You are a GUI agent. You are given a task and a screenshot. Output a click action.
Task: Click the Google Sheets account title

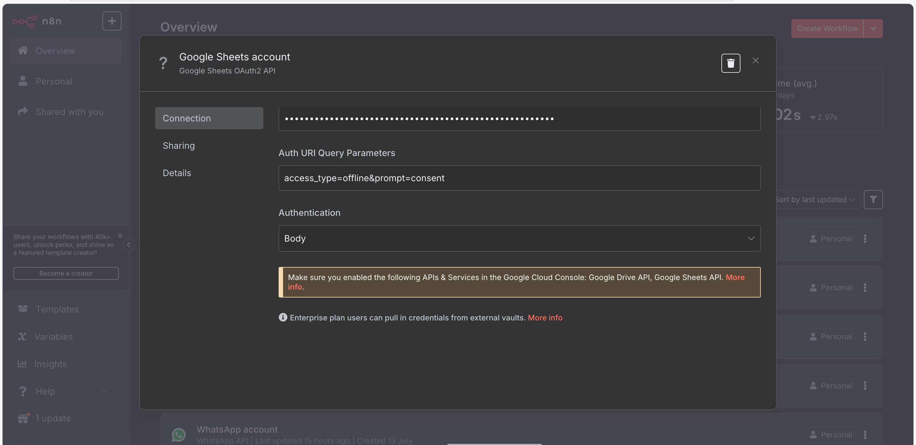click(x=234, y=57)
